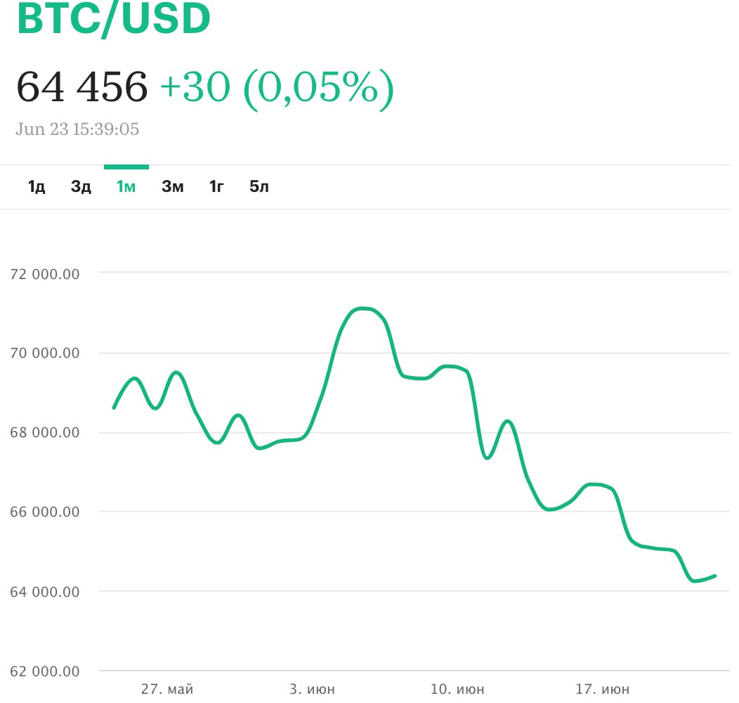Select the 1д time range tab
The height and width of the screenshot is (703, 739).
point(37,187)
